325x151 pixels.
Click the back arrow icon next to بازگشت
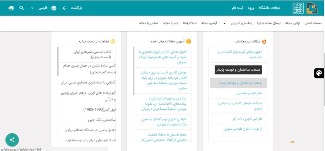tap(65, 8)
